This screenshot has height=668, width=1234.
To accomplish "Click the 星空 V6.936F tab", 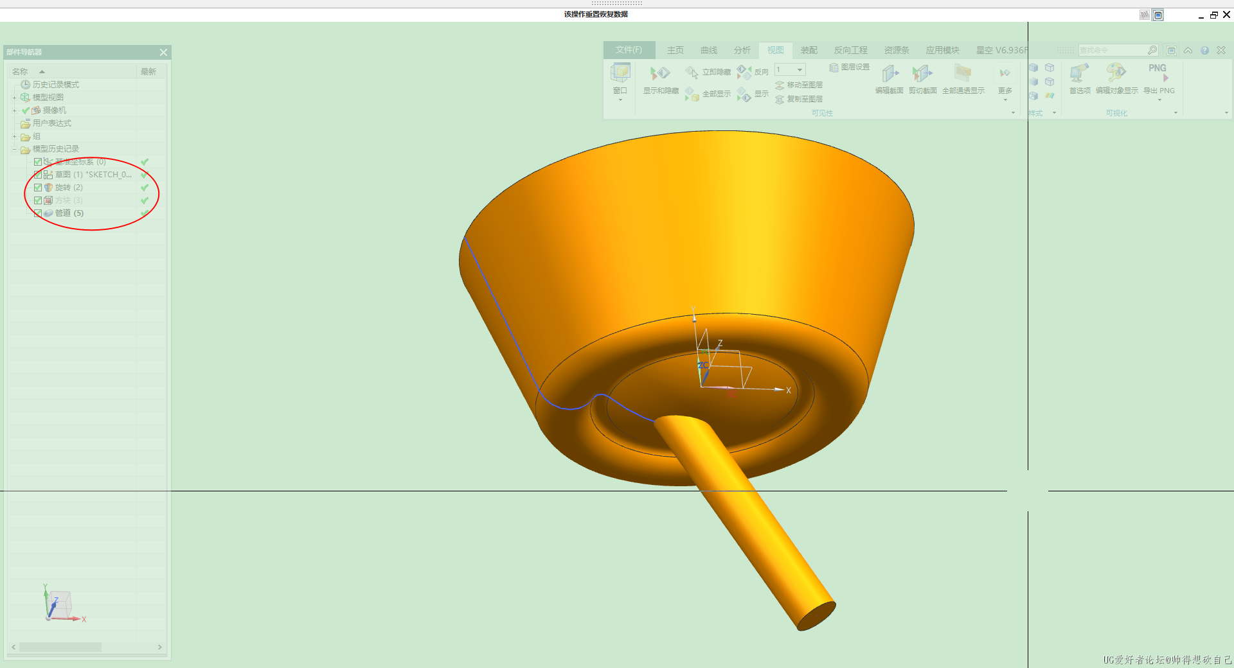I will point(1001,50).
